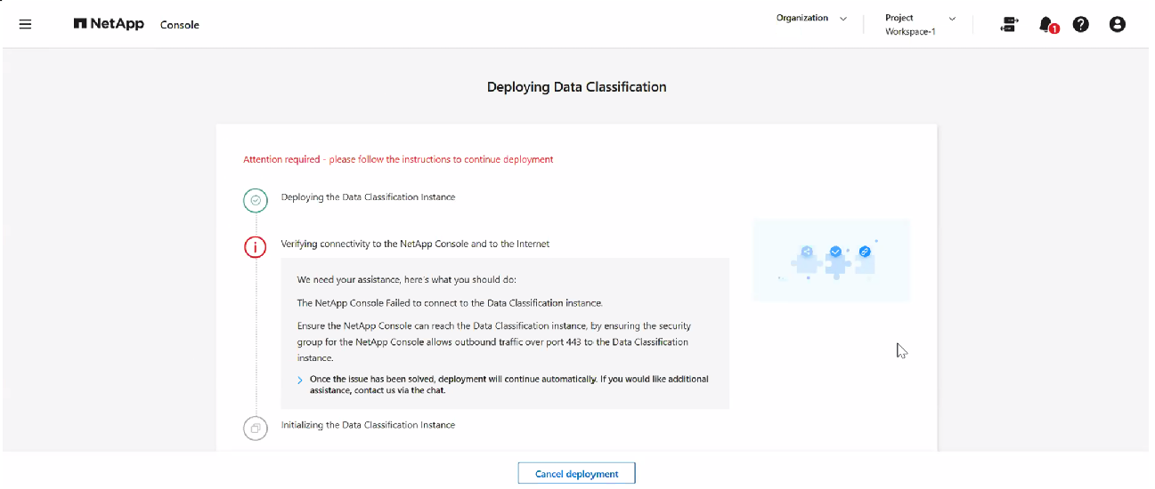Open the user account profile icon

(1118, 24)
